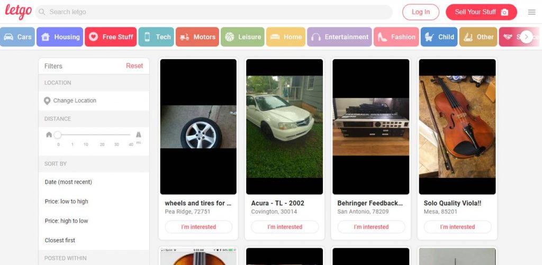Open Change Location selector
This screenshot has width=542, height=265.
coord(75,100)
